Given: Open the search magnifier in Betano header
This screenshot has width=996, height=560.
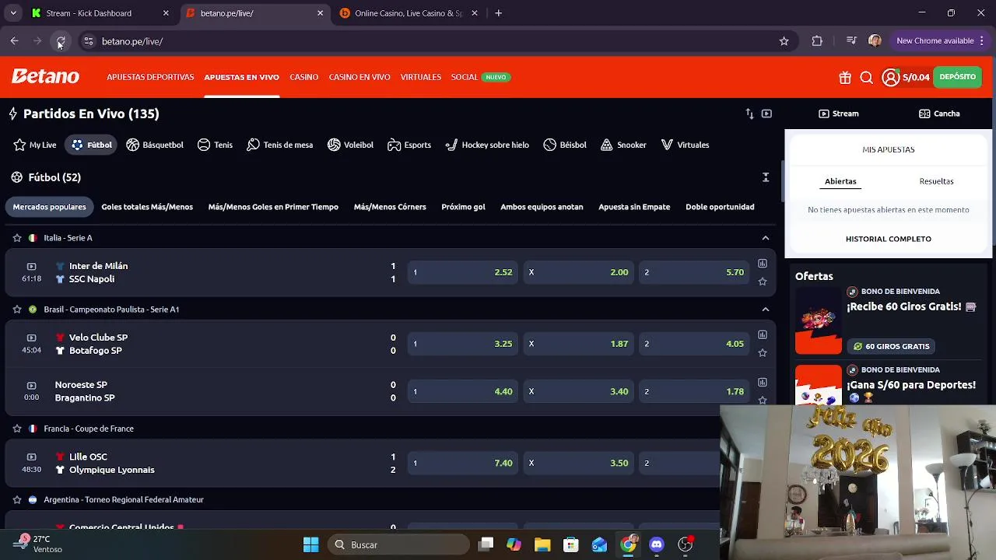Looking at the screenshot, I should coord(866,77).
